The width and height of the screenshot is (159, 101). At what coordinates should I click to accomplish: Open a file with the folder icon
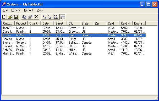(10, 17)
